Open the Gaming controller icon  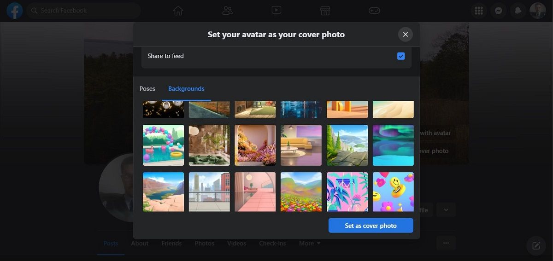click(374, 11)
